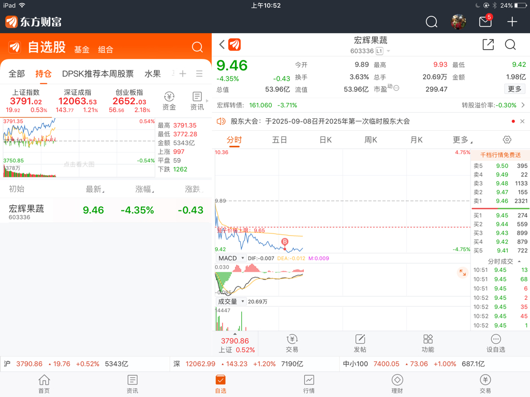This screenshot has width=530, height=397.
Task: Select the 周K weekly chart tab
Action: [x=371, y=140]
